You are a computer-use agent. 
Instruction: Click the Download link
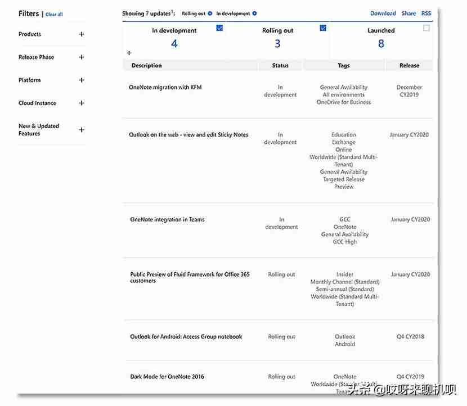tap(383, 13)
